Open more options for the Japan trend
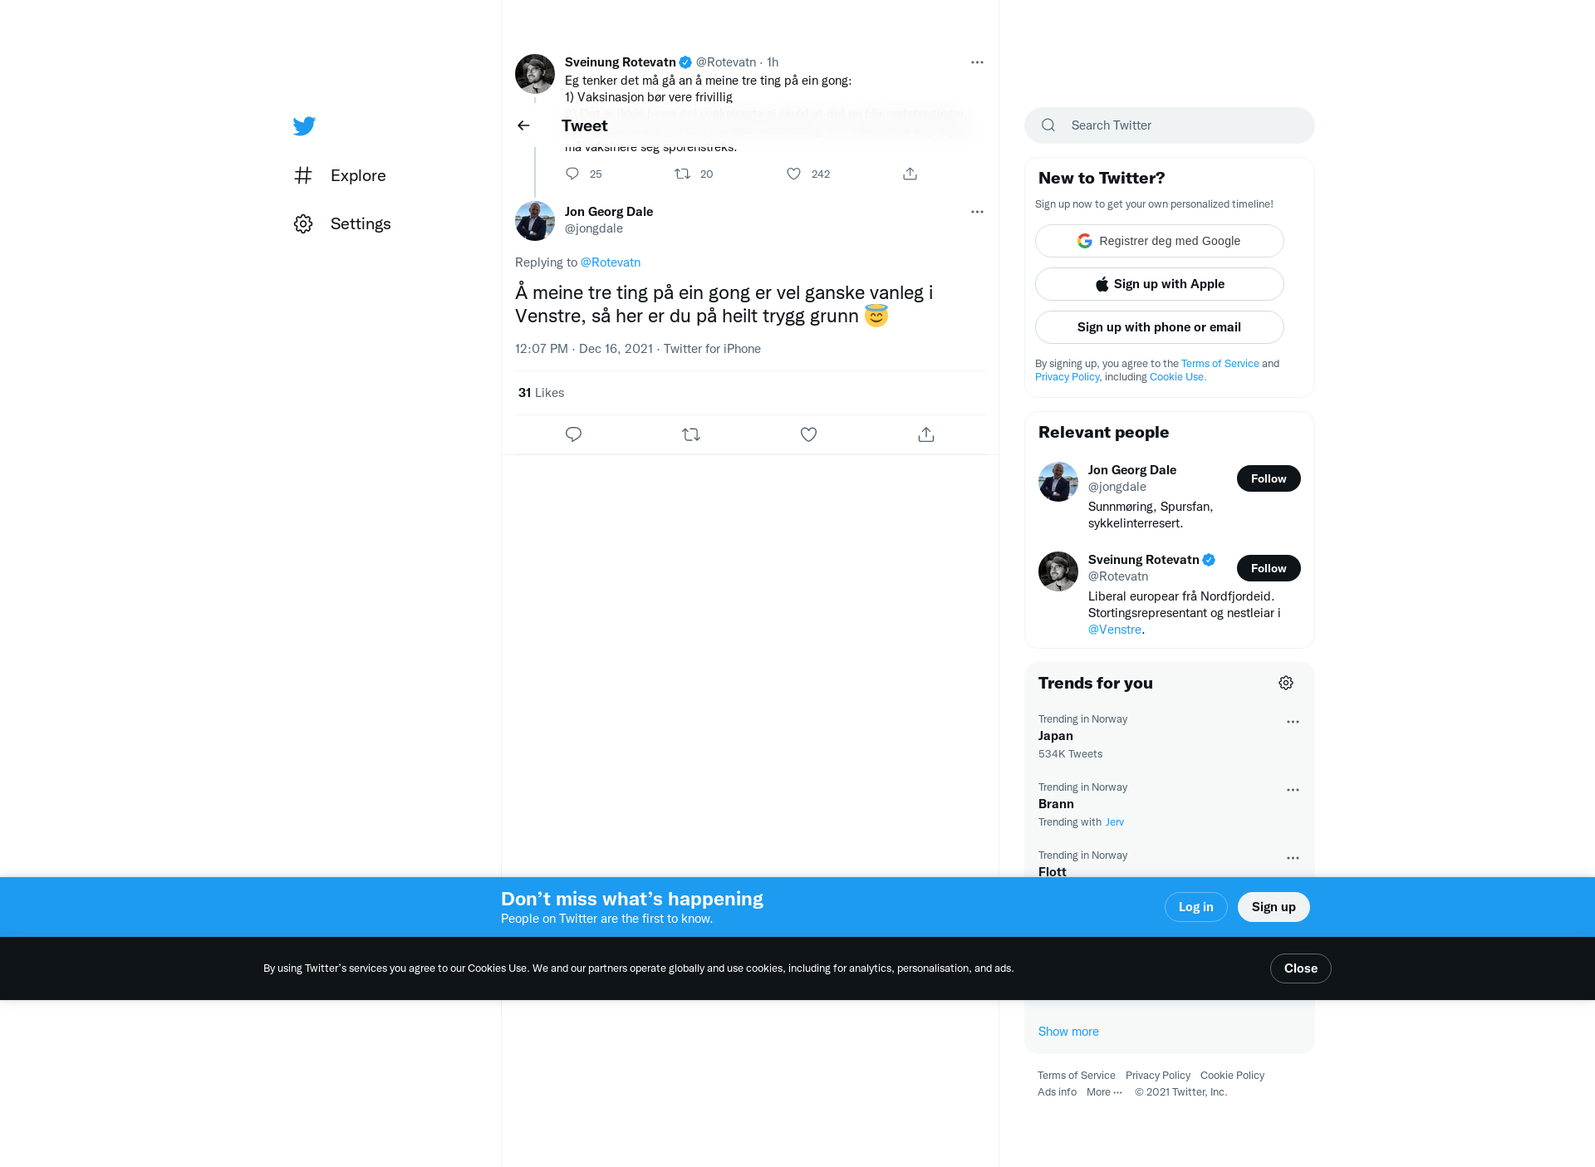Image resolution: width=1595 pixels, height=1167 pixels. (x=1293, y=722)
